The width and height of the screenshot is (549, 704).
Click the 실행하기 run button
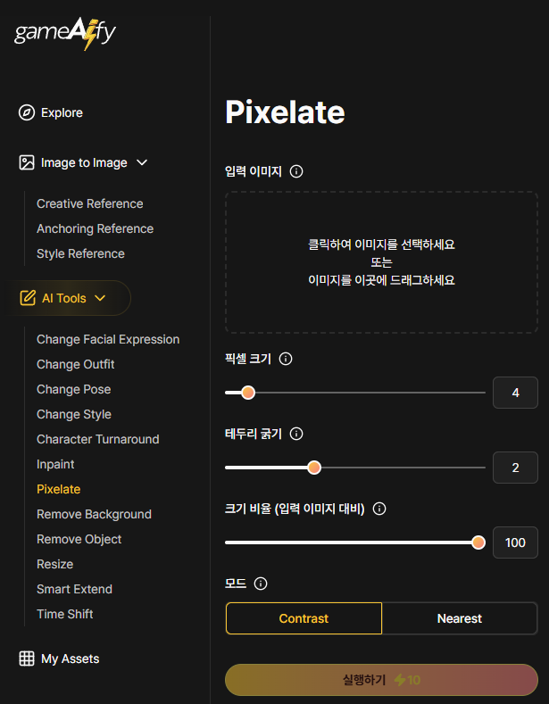coord(381,680)
